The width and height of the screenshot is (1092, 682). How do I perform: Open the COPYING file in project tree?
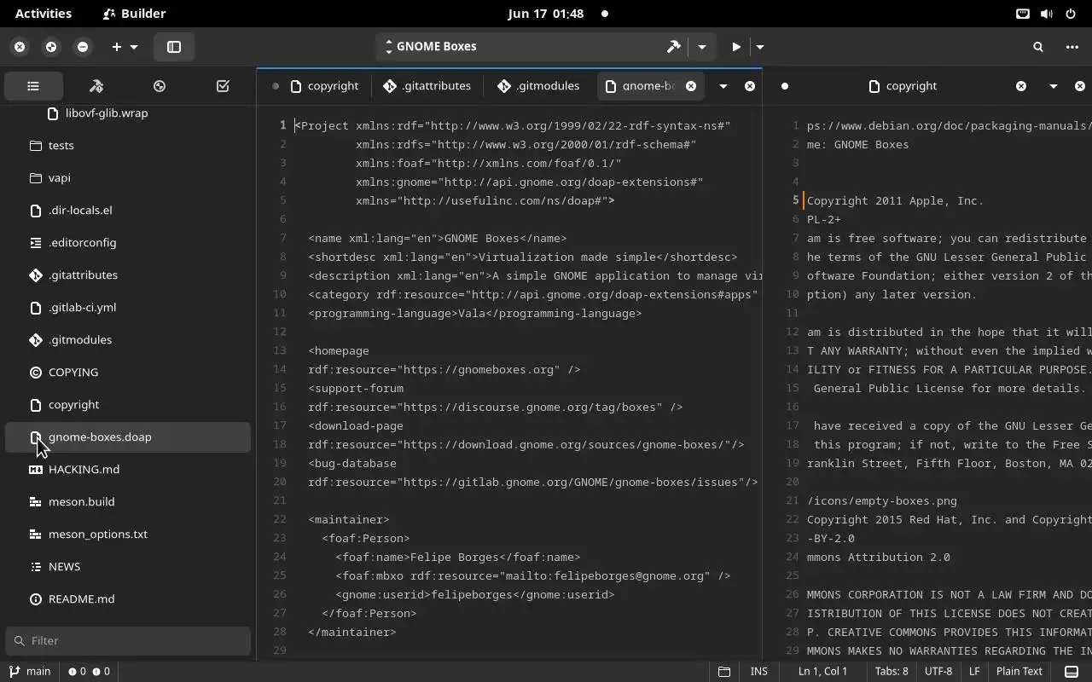tap(128, 373)
